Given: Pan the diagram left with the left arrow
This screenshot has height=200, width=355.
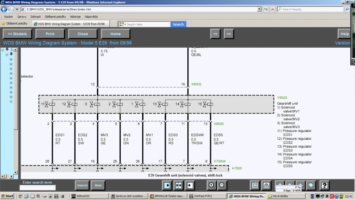Looking at the screenshot, I should pos(280,183).
